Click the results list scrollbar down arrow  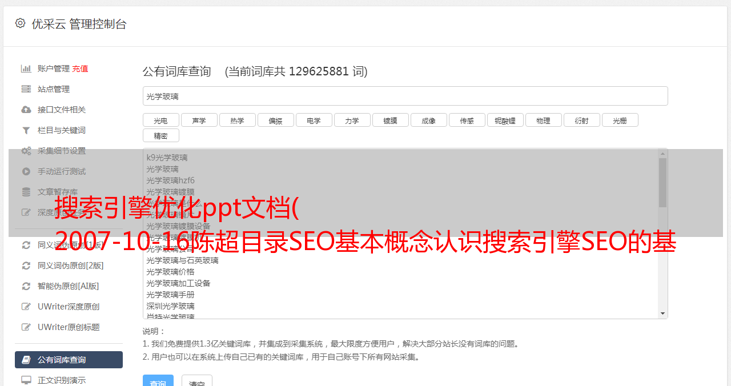pos(662,313)
